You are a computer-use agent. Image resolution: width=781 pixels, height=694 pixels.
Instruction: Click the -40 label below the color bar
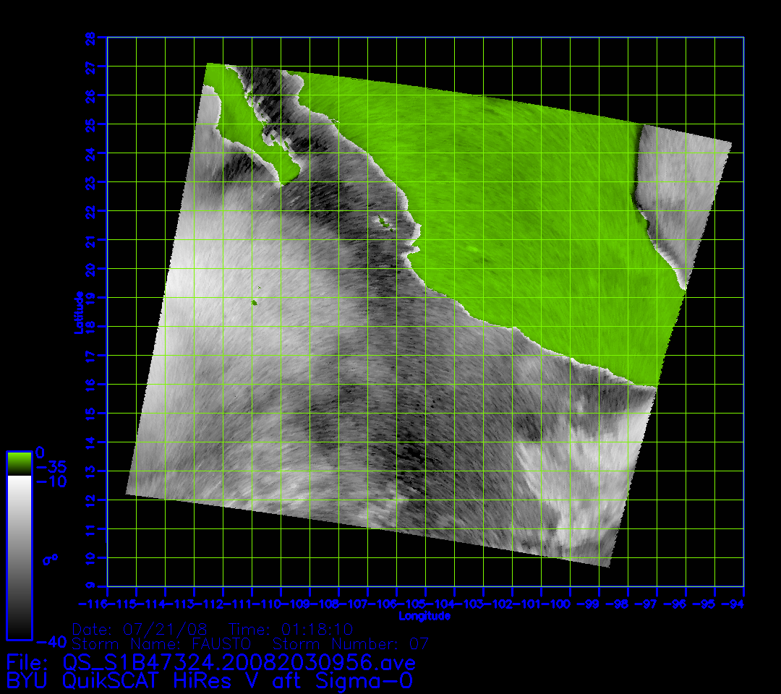(51, 641)
